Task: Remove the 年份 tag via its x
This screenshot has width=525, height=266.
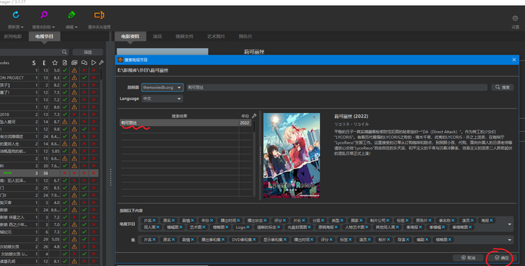Action: tap(211, 221)
